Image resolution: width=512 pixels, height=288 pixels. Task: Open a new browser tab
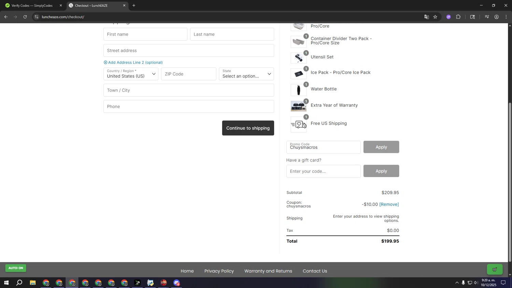tap(134, 5)
